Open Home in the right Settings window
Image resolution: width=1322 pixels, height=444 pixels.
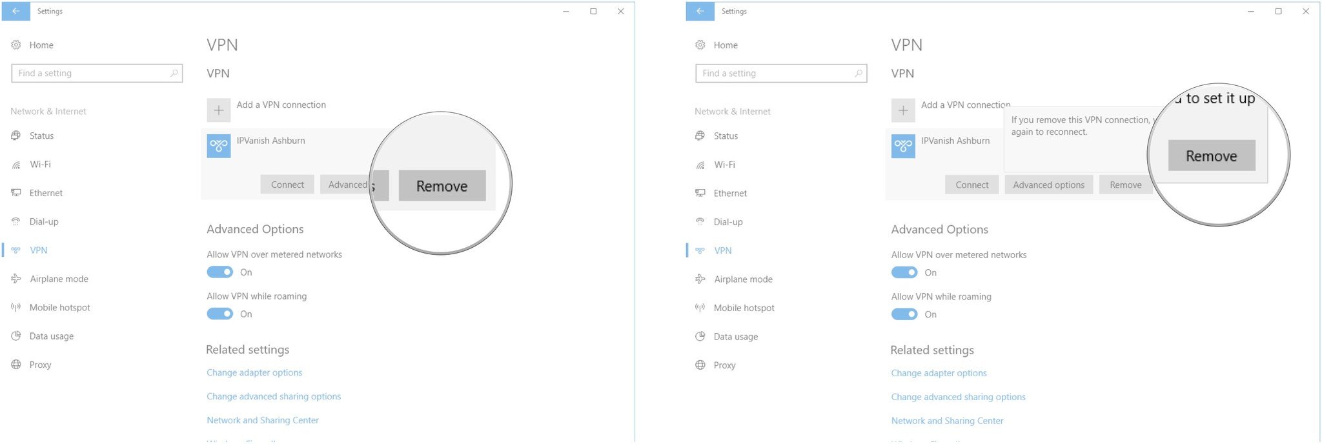click(717, 45)
